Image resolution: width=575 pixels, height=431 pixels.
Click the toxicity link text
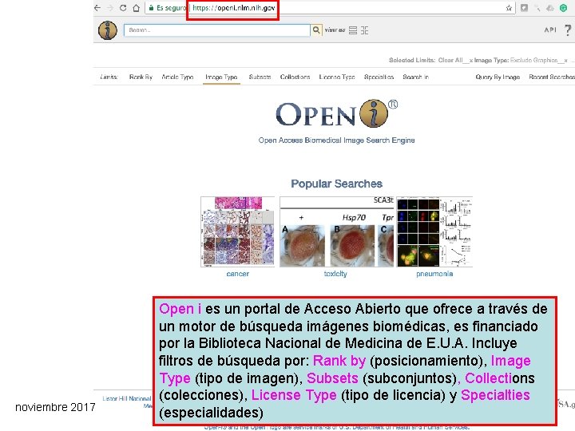(x=335, y=274)
